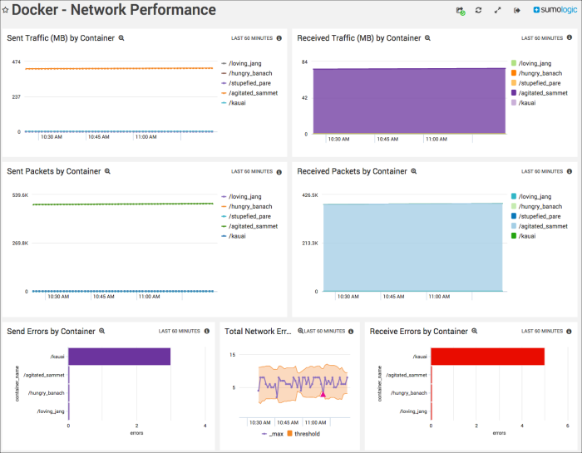Open Send Errors panel magnifier icon
This screenshot has height=453, width=582.
pyautogui.click(x=102, y=331)
